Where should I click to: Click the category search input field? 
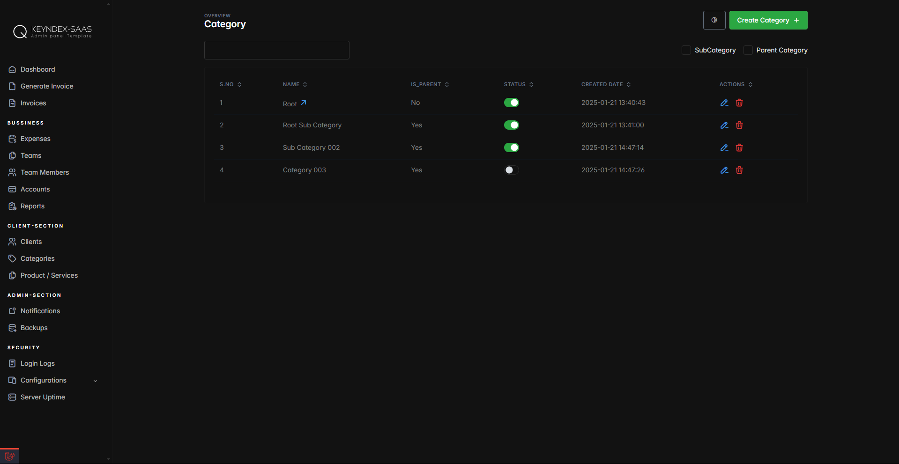click(276, 50)
